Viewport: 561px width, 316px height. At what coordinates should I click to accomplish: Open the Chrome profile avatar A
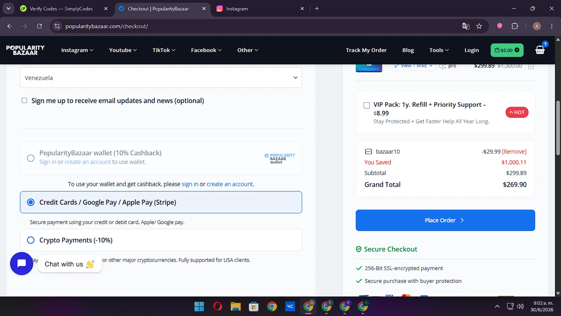537,26
